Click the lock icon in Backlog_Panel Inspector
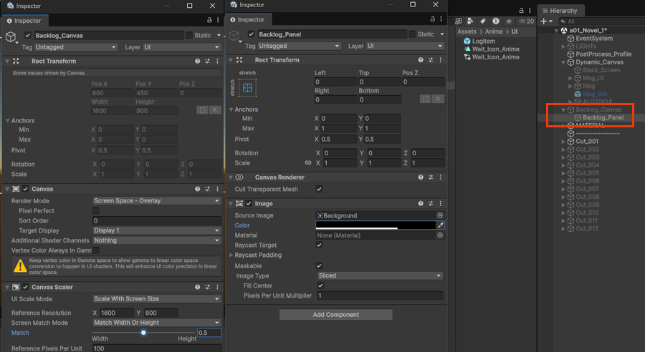 point(434,20)
